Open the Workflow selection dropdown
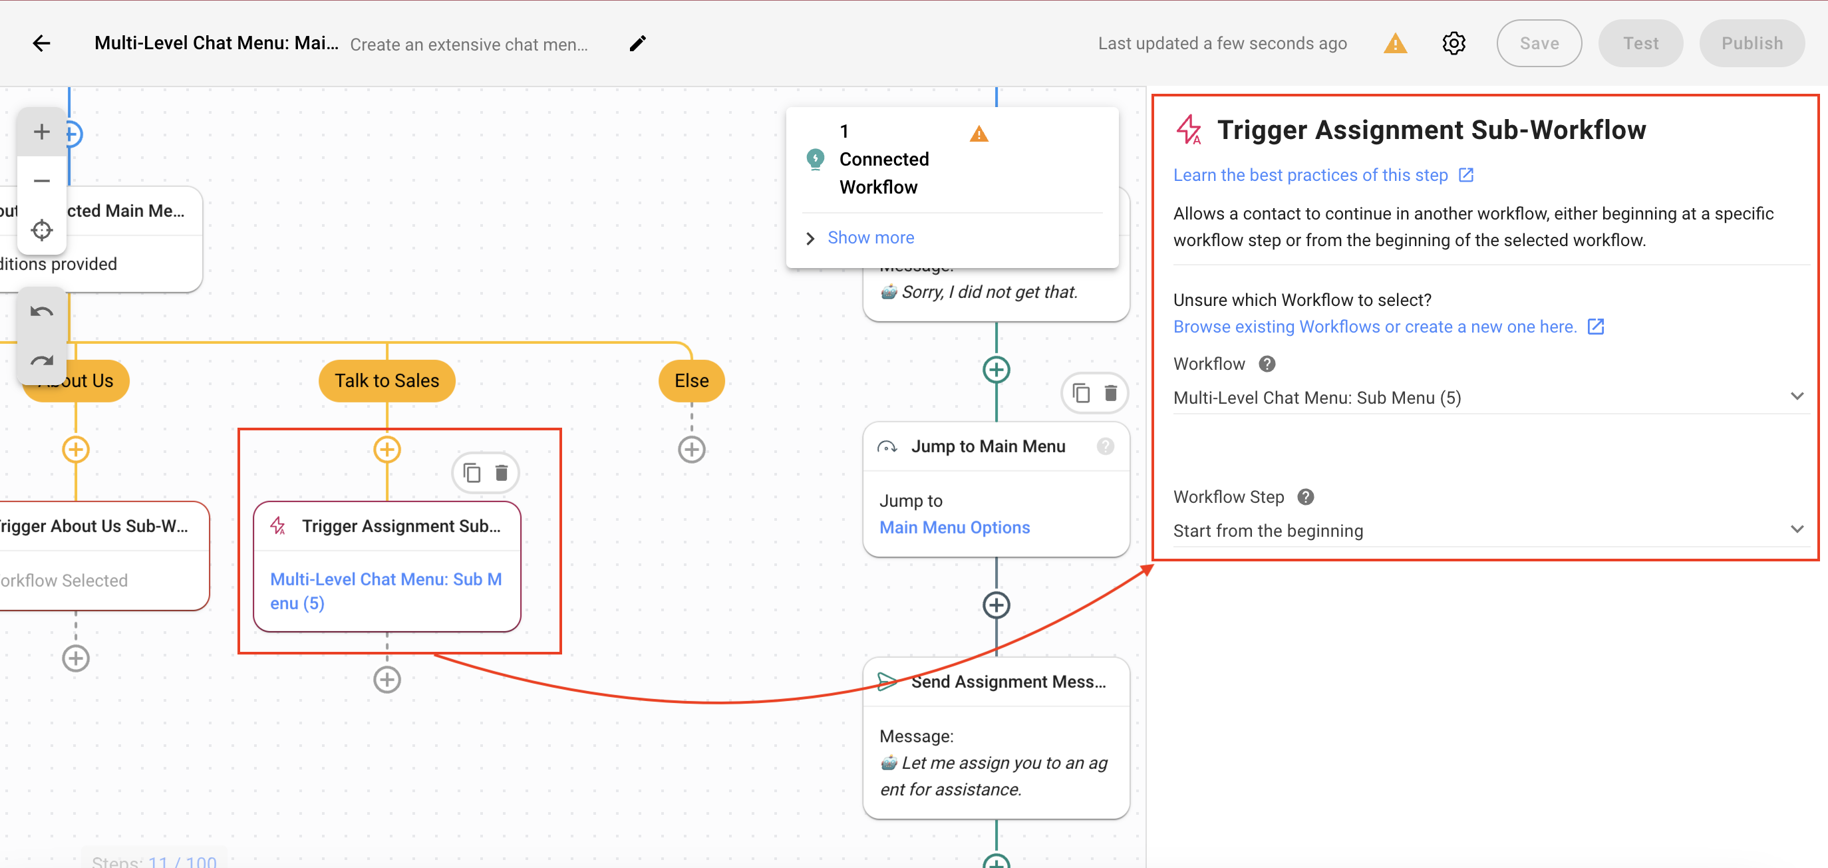 [1797, 396]
